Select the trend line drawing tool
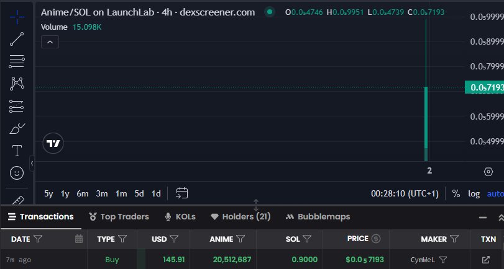The height and width of the screenshot is (269, 504). tap(17, 39)
